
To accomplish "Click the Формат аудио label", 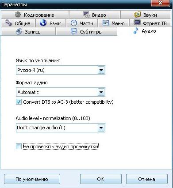I will 31,83.
